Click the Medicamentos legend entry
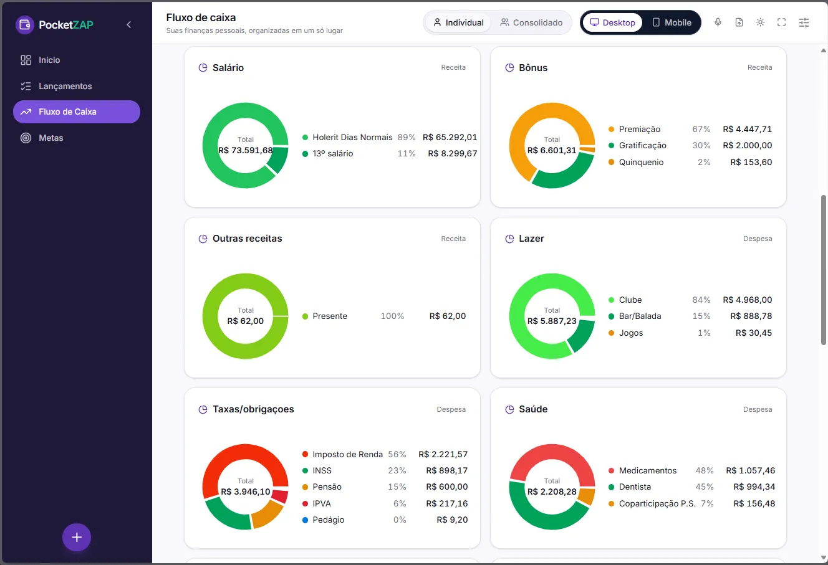The width and height of the screenshot is (828, 565). [x=692, y=470]
